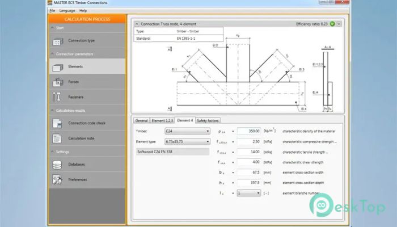Click the El.1,2,3 label in section view
Screen dimensions: 397x227
click(x=318, y=65)
